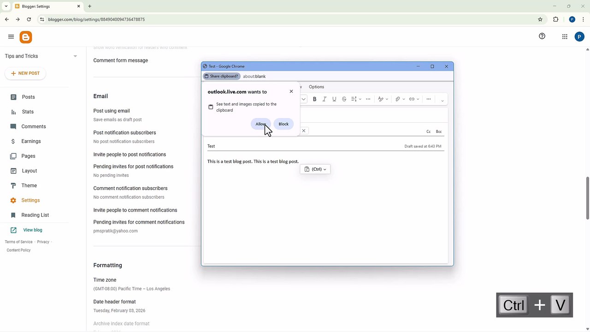Close the Blogger: Settings browser tab

(x=79, y=6)
